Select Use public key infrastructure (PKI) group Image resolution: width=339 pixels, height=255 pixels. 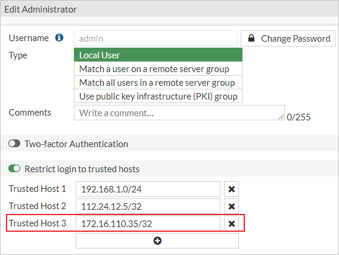tap(158, 96)
